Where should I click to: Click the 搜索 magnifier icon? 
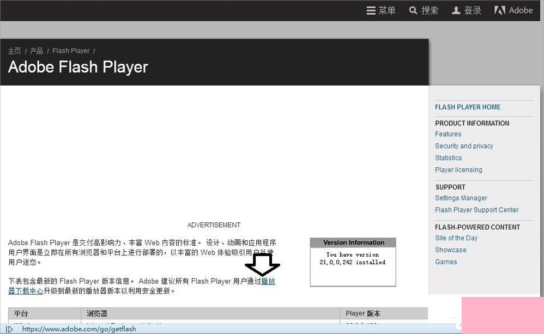pyautogui.click(x=413, y=10)
